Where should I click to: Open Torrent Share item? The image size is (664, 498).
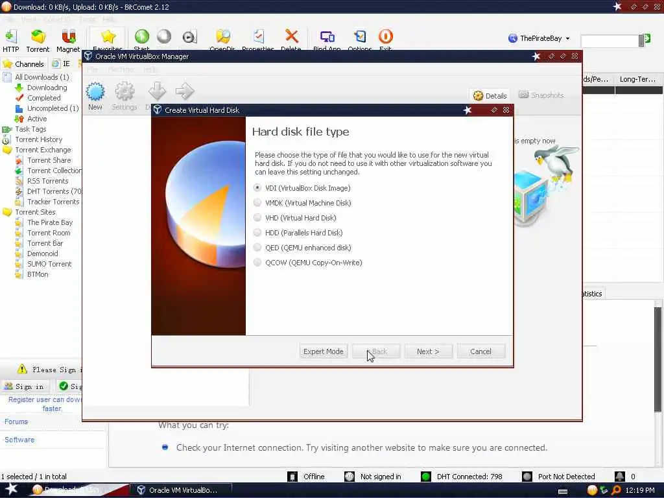pos(43,160)
